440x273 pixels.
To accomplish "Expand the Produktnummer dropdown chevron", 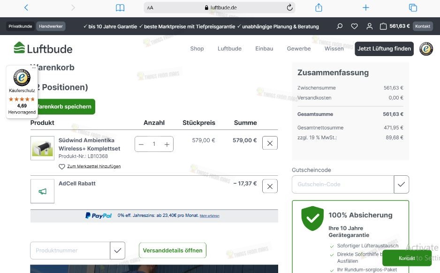I will click(117, 251).
